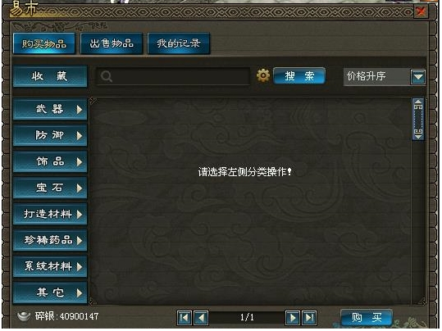Expand the 武器 category
This screenshot has height=331, width=442.
coord(50,109)
